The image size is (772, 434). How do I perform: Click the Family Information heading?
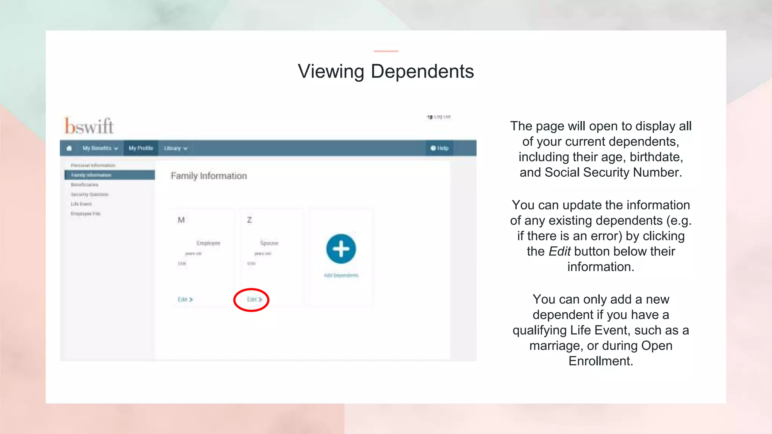(209, 176)
